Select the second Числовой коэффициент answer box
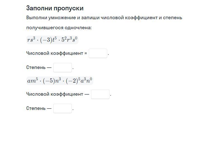Viewport: 212px width, 148px height. [x=100, y=94]
